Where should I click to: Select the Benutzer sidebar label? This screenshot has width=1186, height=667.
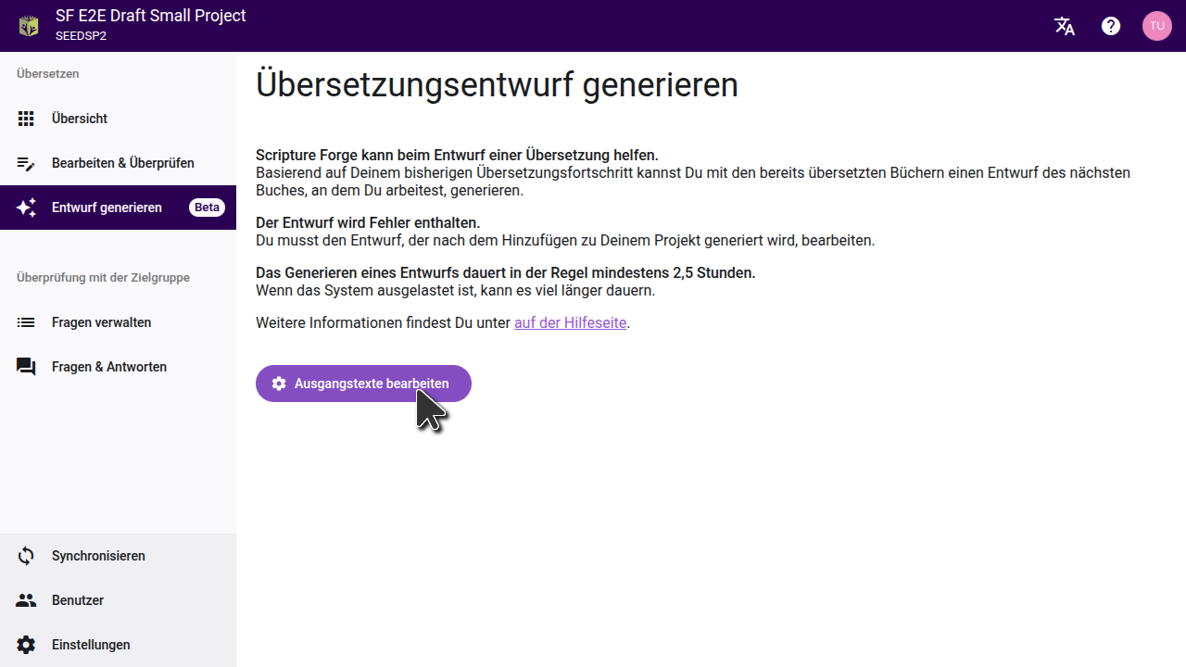78,600
